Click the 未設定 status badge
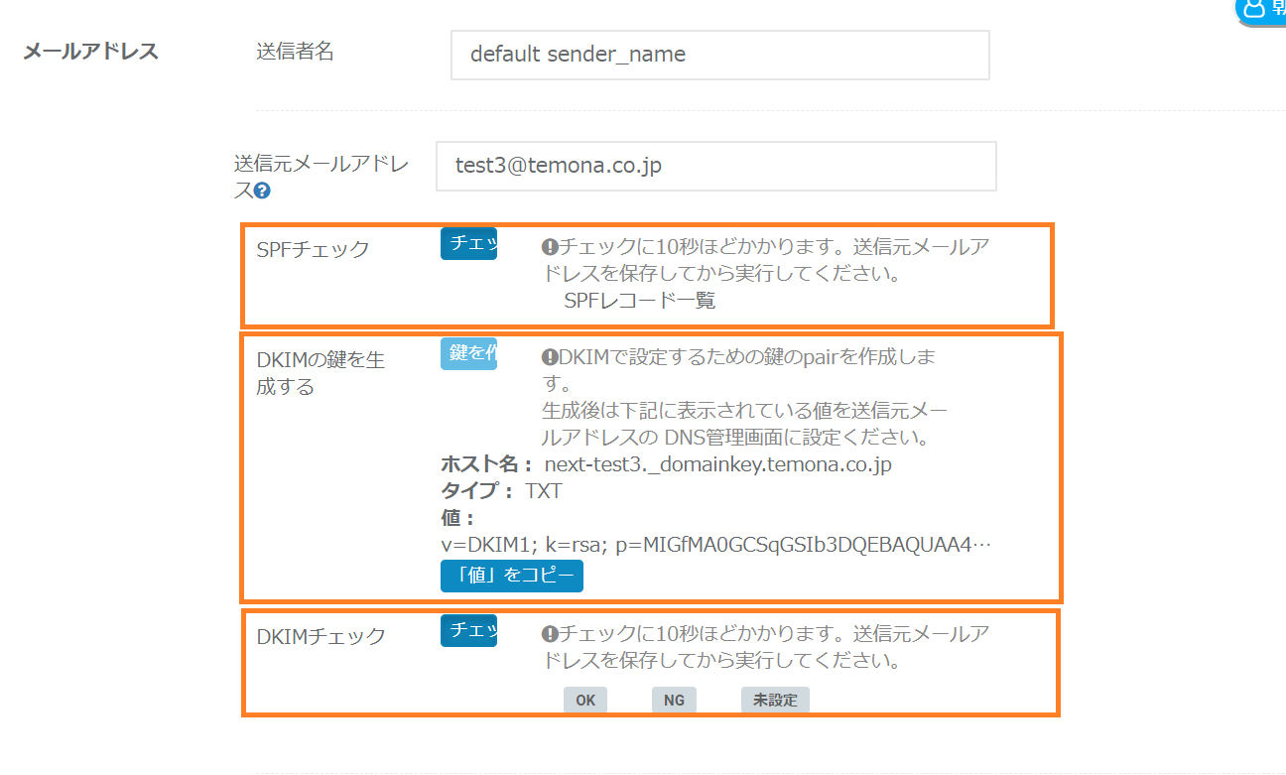The image size is (1286, 775). (775, 700)
